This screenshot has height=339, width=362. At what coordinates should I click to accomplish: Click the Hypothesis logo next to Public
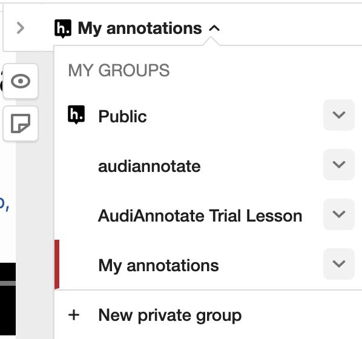(x=76, y=114)
